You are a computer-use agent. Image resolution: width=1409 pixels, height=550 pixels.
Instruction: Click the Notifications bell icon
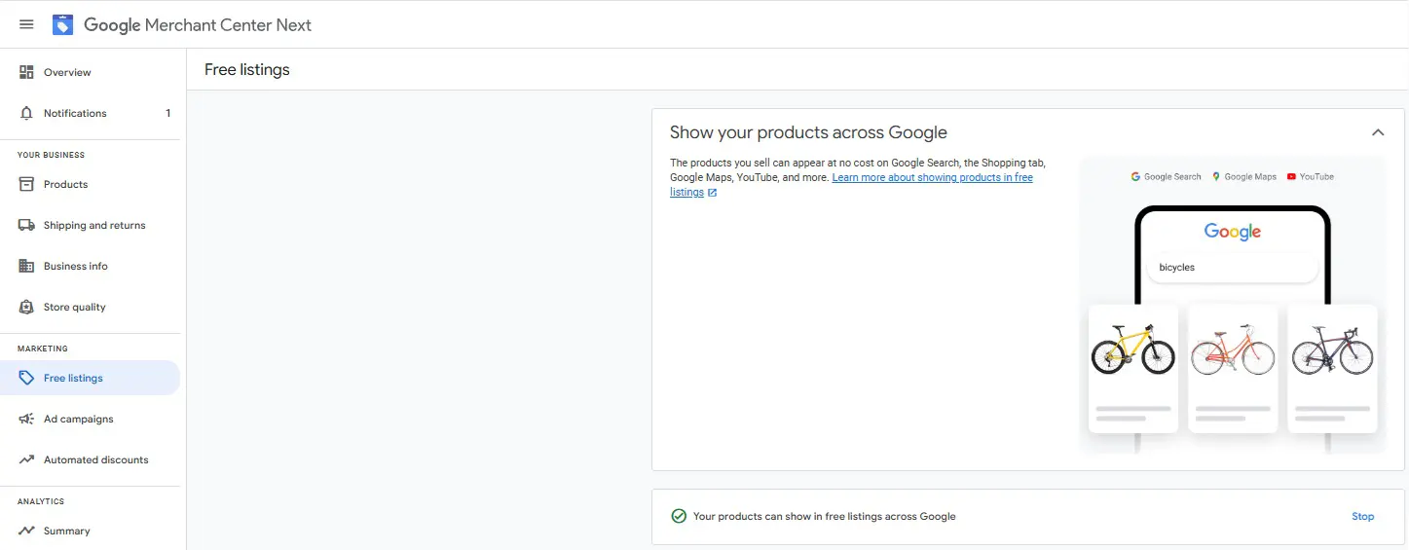[26, 113]
